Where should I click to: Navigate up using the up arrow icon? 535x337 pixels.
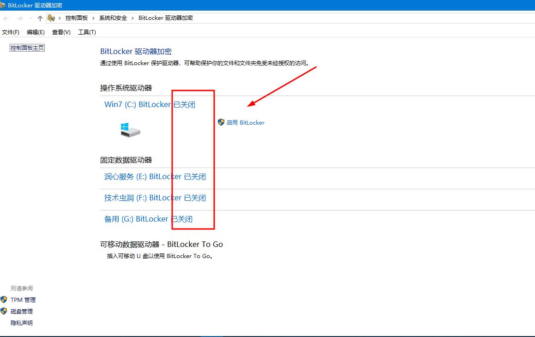[x=40, y=18]
